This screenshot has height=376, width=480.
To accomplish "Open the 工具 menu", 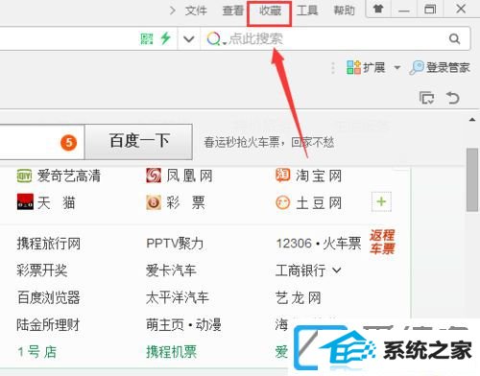I will [x=307, y=11].
